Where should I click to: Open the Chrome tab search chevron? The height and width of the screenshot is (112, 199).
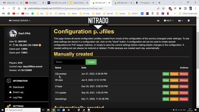173,2
